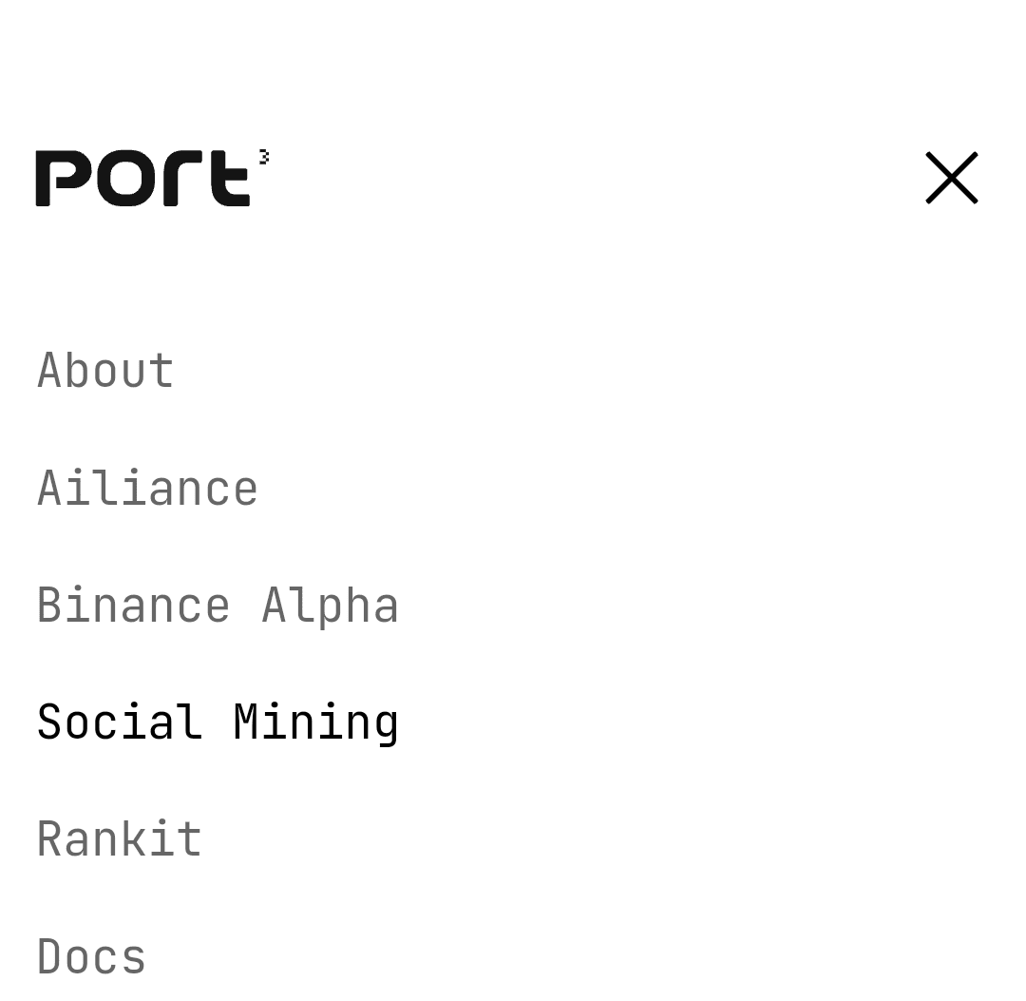Select About in the navigation list
Image resolution: width=1026 pixels, height=1001 pixels.
105,371
